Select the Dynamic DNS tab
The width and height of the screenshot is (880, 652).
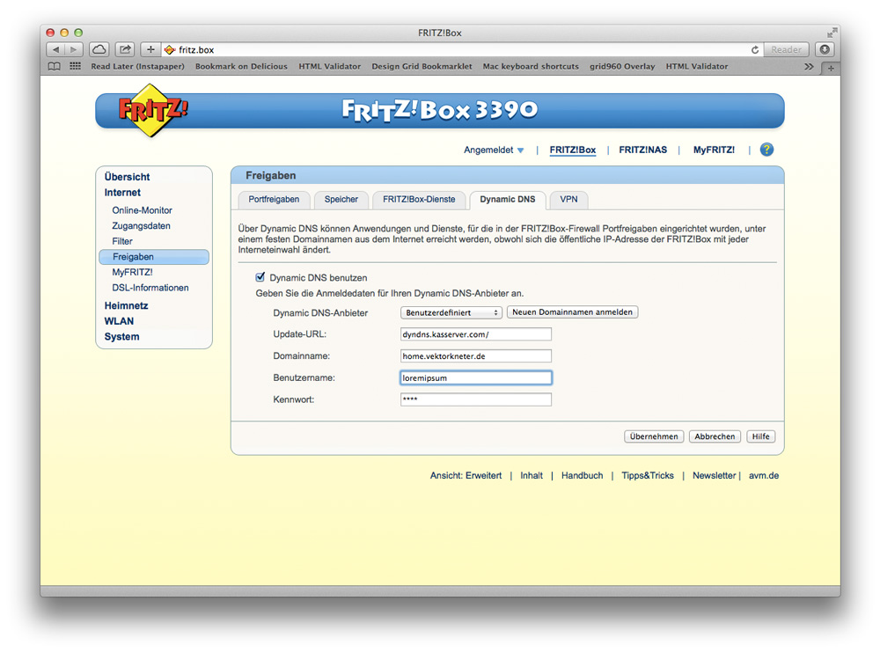[508, 199]
